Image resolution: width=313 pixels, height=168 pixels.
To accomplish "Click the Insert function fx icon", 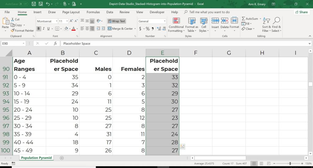I will 55,43.
